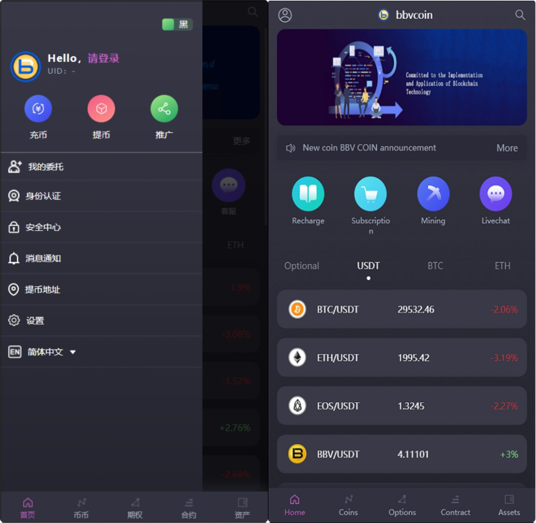This screenshot has height=523, width=536.
Task: Open 安全中心 security center menu item
Action: [102, 227]
